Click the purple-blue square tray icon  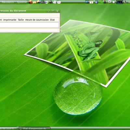[97, 2]
